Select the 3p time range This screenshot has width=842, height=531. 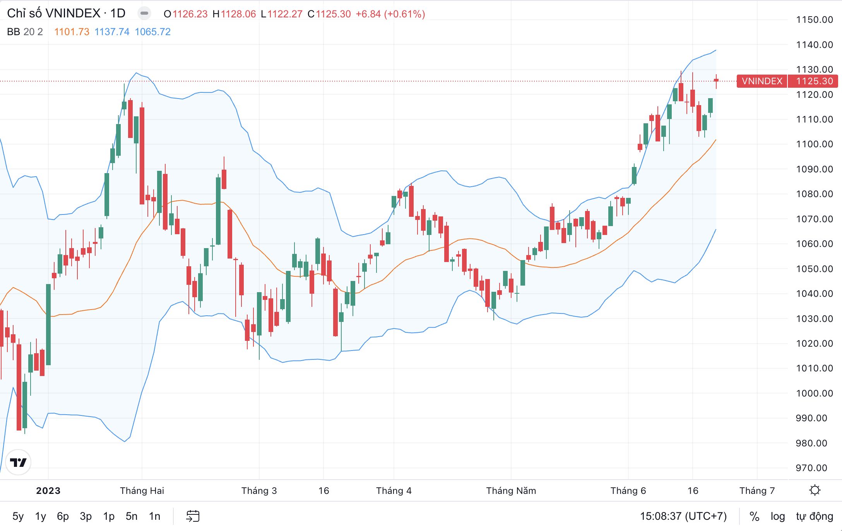[x=86, y=516]
